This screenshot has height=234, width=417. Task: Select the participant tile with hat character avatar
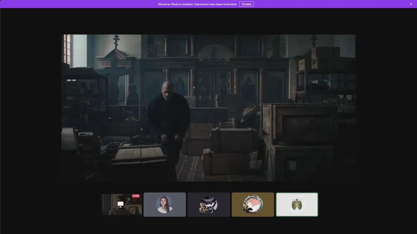click(x=209, y=204)
